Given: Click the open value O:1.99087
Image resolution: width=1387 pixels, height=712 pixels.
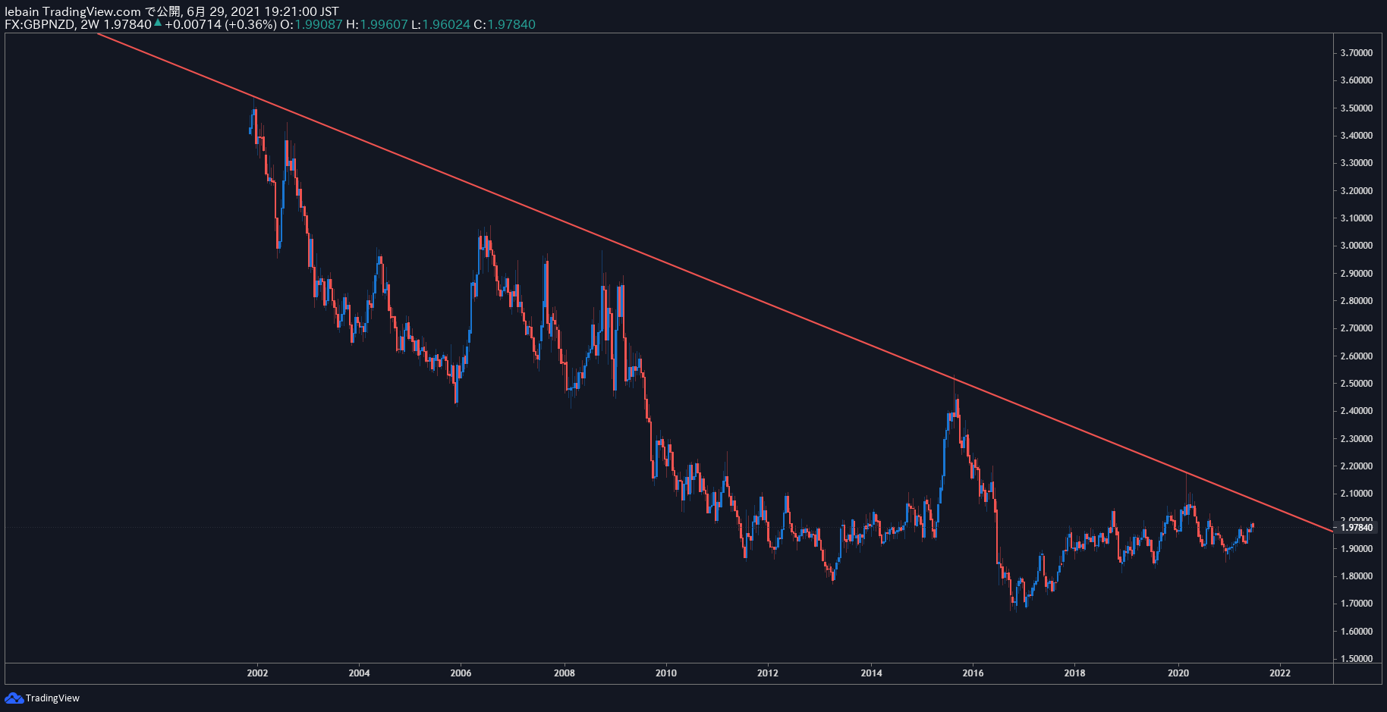Looking at the screenshot, I should (x=311, y=24).
